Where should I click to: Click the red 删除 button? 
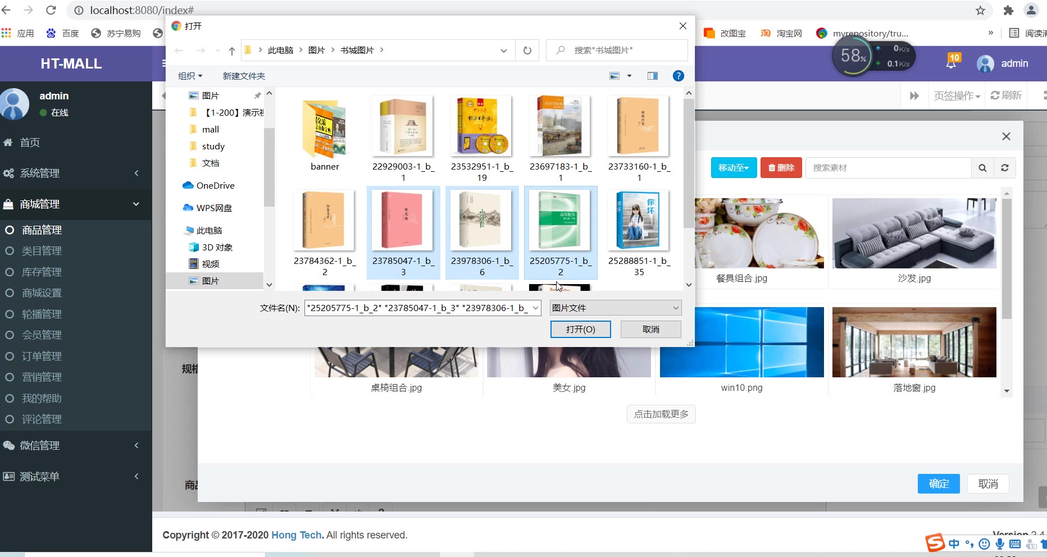782,168
